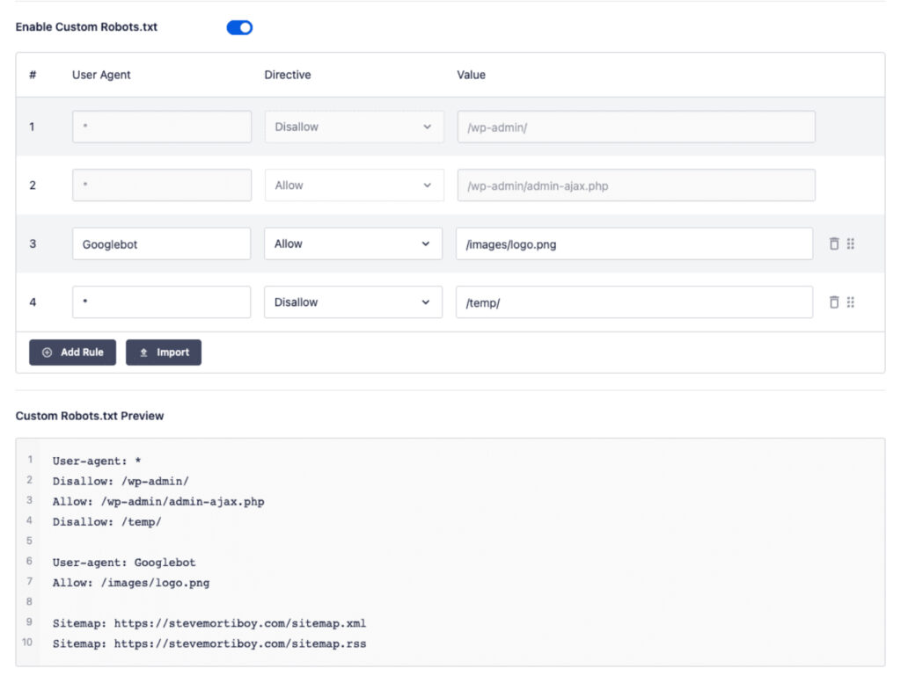Viewport: 901px width, 683px height.
Task: Select the /images/logo.png Value field
Action: (x=635, y=243)
